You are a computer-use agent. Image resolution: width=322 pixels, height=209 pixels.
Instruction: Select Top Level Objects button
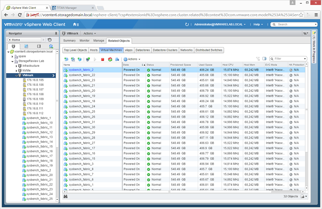[x=75, y=50]
